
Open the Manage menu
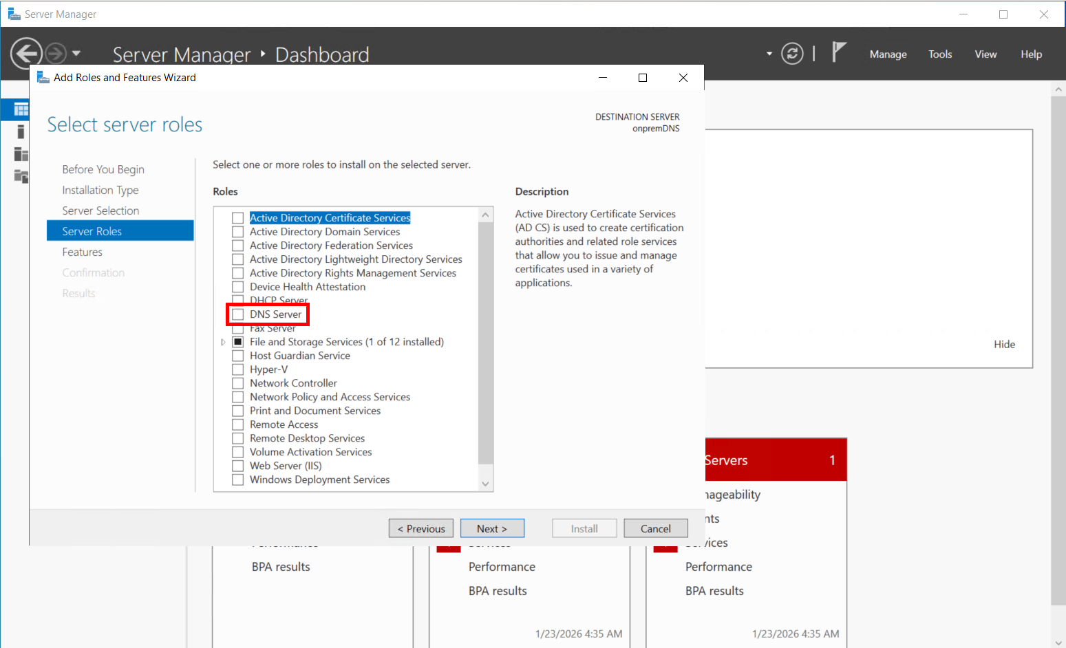point(888,54)
